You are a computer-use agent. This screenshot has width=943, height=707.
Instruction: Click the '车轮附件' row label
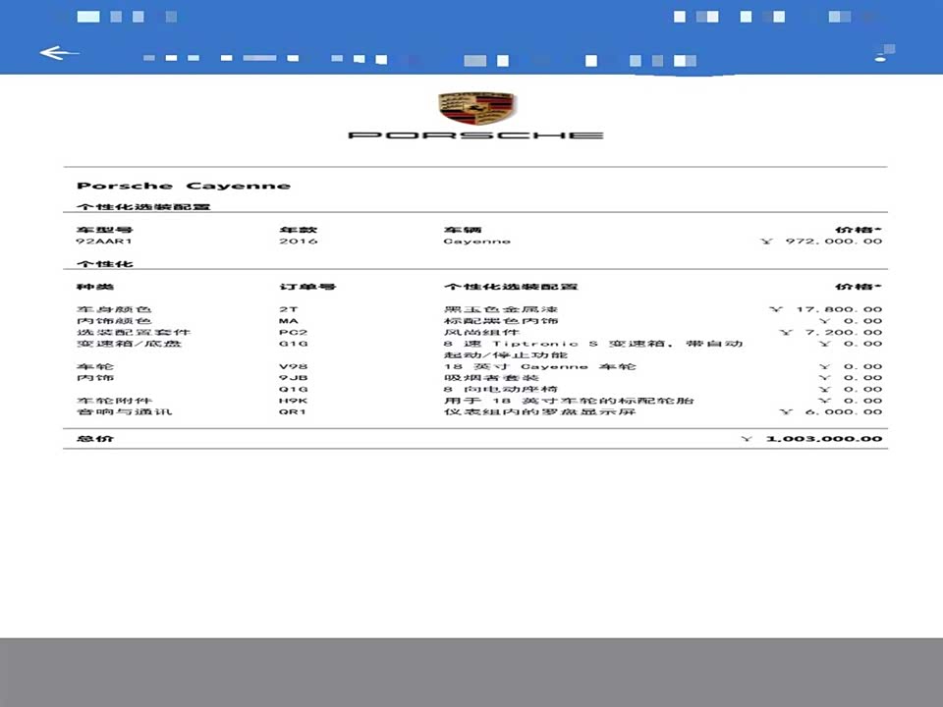(x=114, y=401)
